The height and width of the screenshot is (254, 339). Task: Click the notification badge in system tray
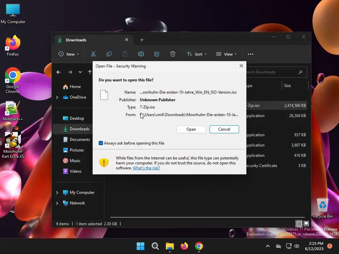click(330, 246)
